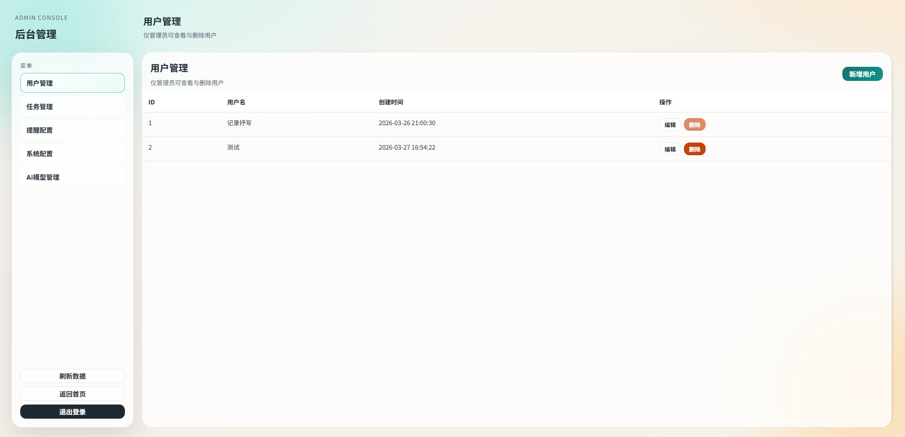Click the 新增用户 button
The height and width of the screenshot is (437, 905).
click(862, 74)
